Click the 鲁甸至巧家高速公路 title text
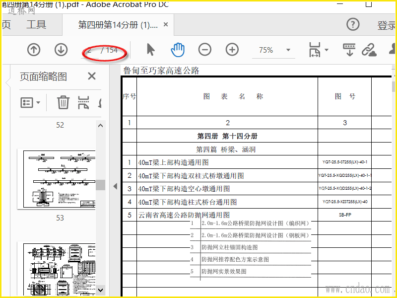The image size is (397, 298). [x=161, y=70]
